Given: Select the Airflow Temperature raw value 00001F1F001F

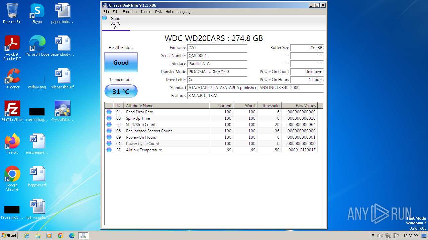Looking at the screenshot, I should coord(302,150).
